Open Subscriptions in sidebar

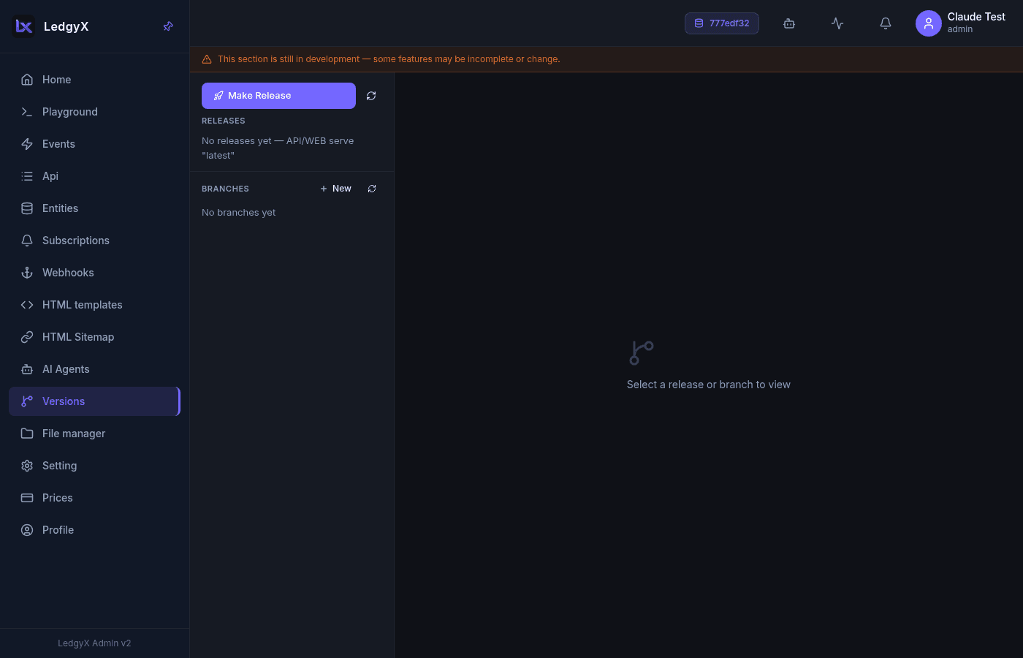pyautogui.click(x=94, y=241)
